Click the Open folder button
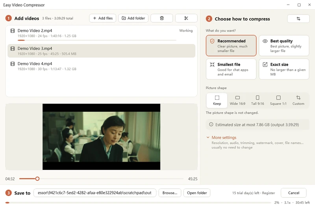 click(197, 193)
